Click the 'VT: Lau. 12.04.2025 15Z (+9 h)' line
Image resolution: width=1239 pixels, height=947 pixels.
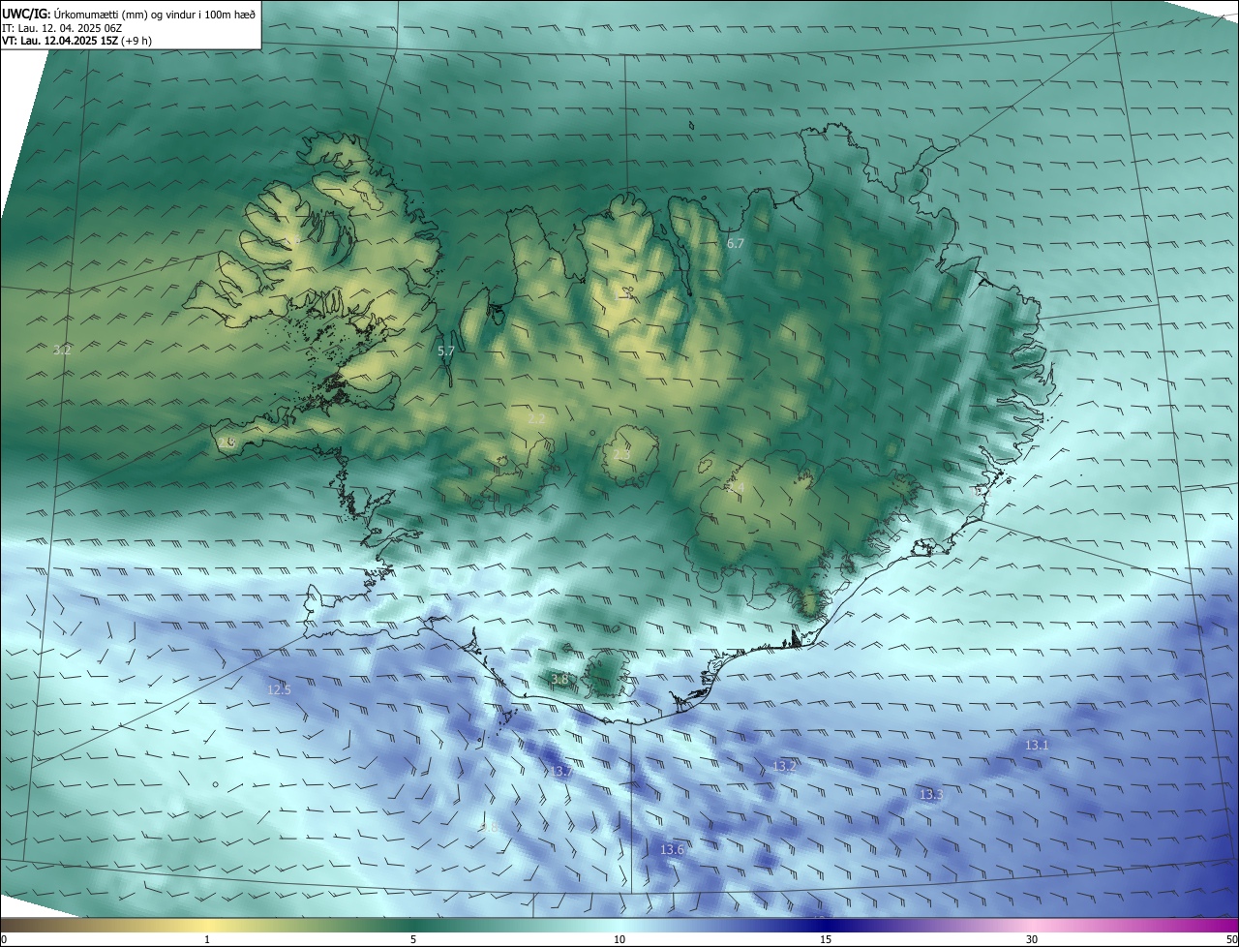(76, 41)
